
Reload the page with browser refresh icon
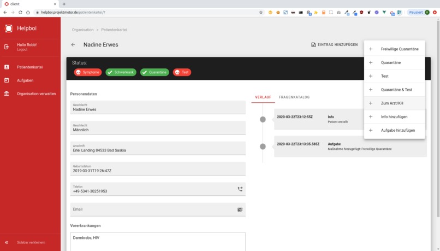[20, 13]
